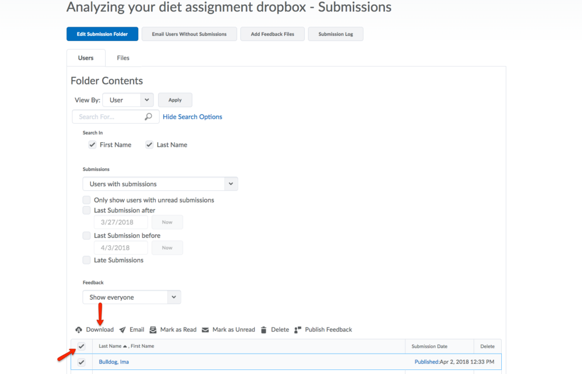Click the Mark as Unread envelope icon
This screenshot has width=582, height=374.
tap(205, 330)
